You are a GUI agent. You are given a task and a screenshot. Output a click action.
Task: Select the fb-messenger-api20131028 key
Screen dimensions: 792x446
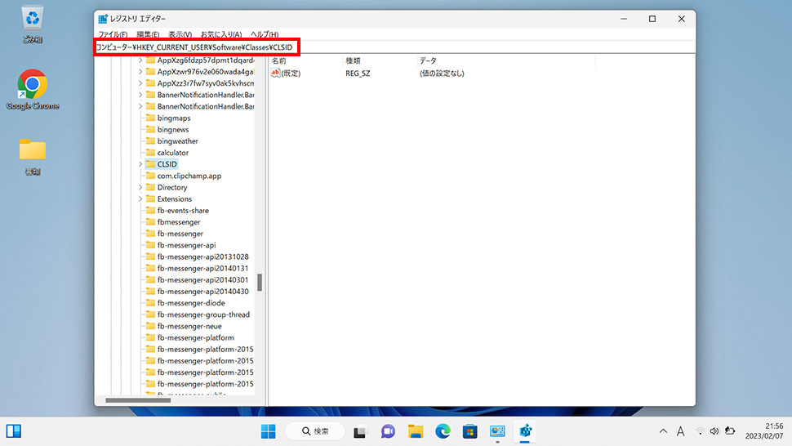click(203, 257)
